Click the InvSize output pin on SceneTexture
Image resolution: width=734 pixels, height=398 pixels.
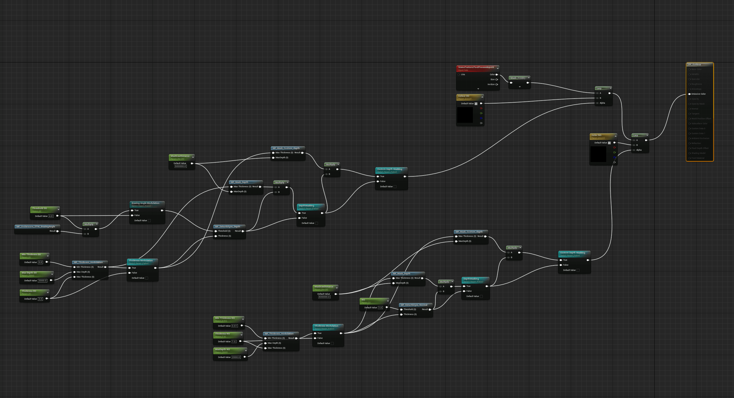point(497,84)
